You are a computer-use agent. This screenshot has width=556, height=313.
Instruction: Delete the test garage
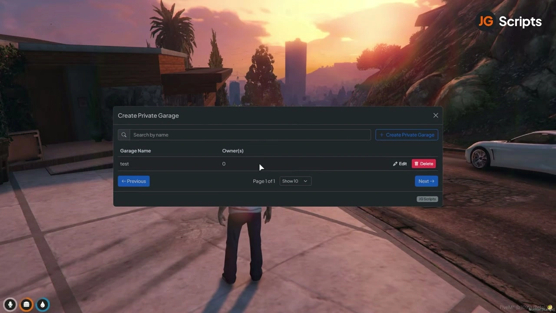tap(424, 164)
